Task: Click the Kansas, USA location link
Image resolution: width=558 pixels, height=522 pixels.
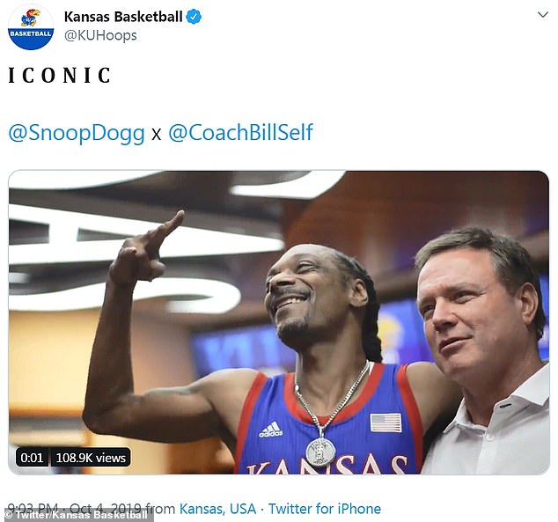Action: pos(217,508)
